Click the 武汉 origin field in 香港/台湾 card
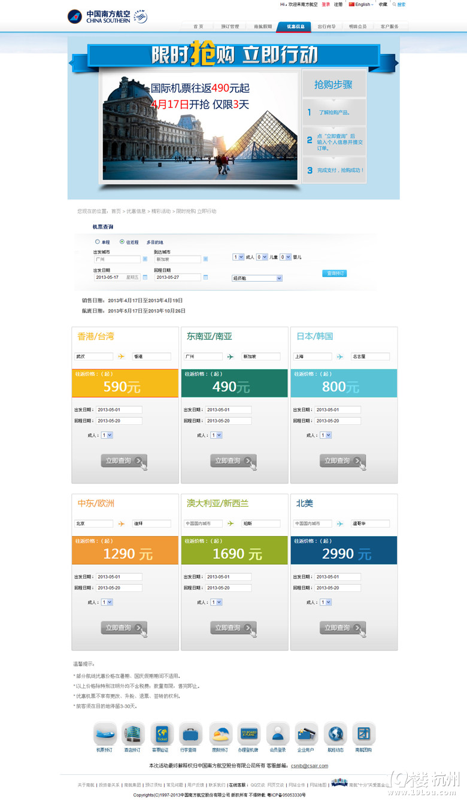 pos(93,357)
